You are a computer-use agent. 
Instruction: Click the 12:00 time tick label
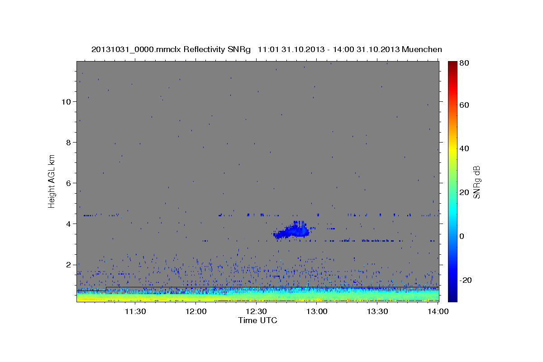coord(196,311)
